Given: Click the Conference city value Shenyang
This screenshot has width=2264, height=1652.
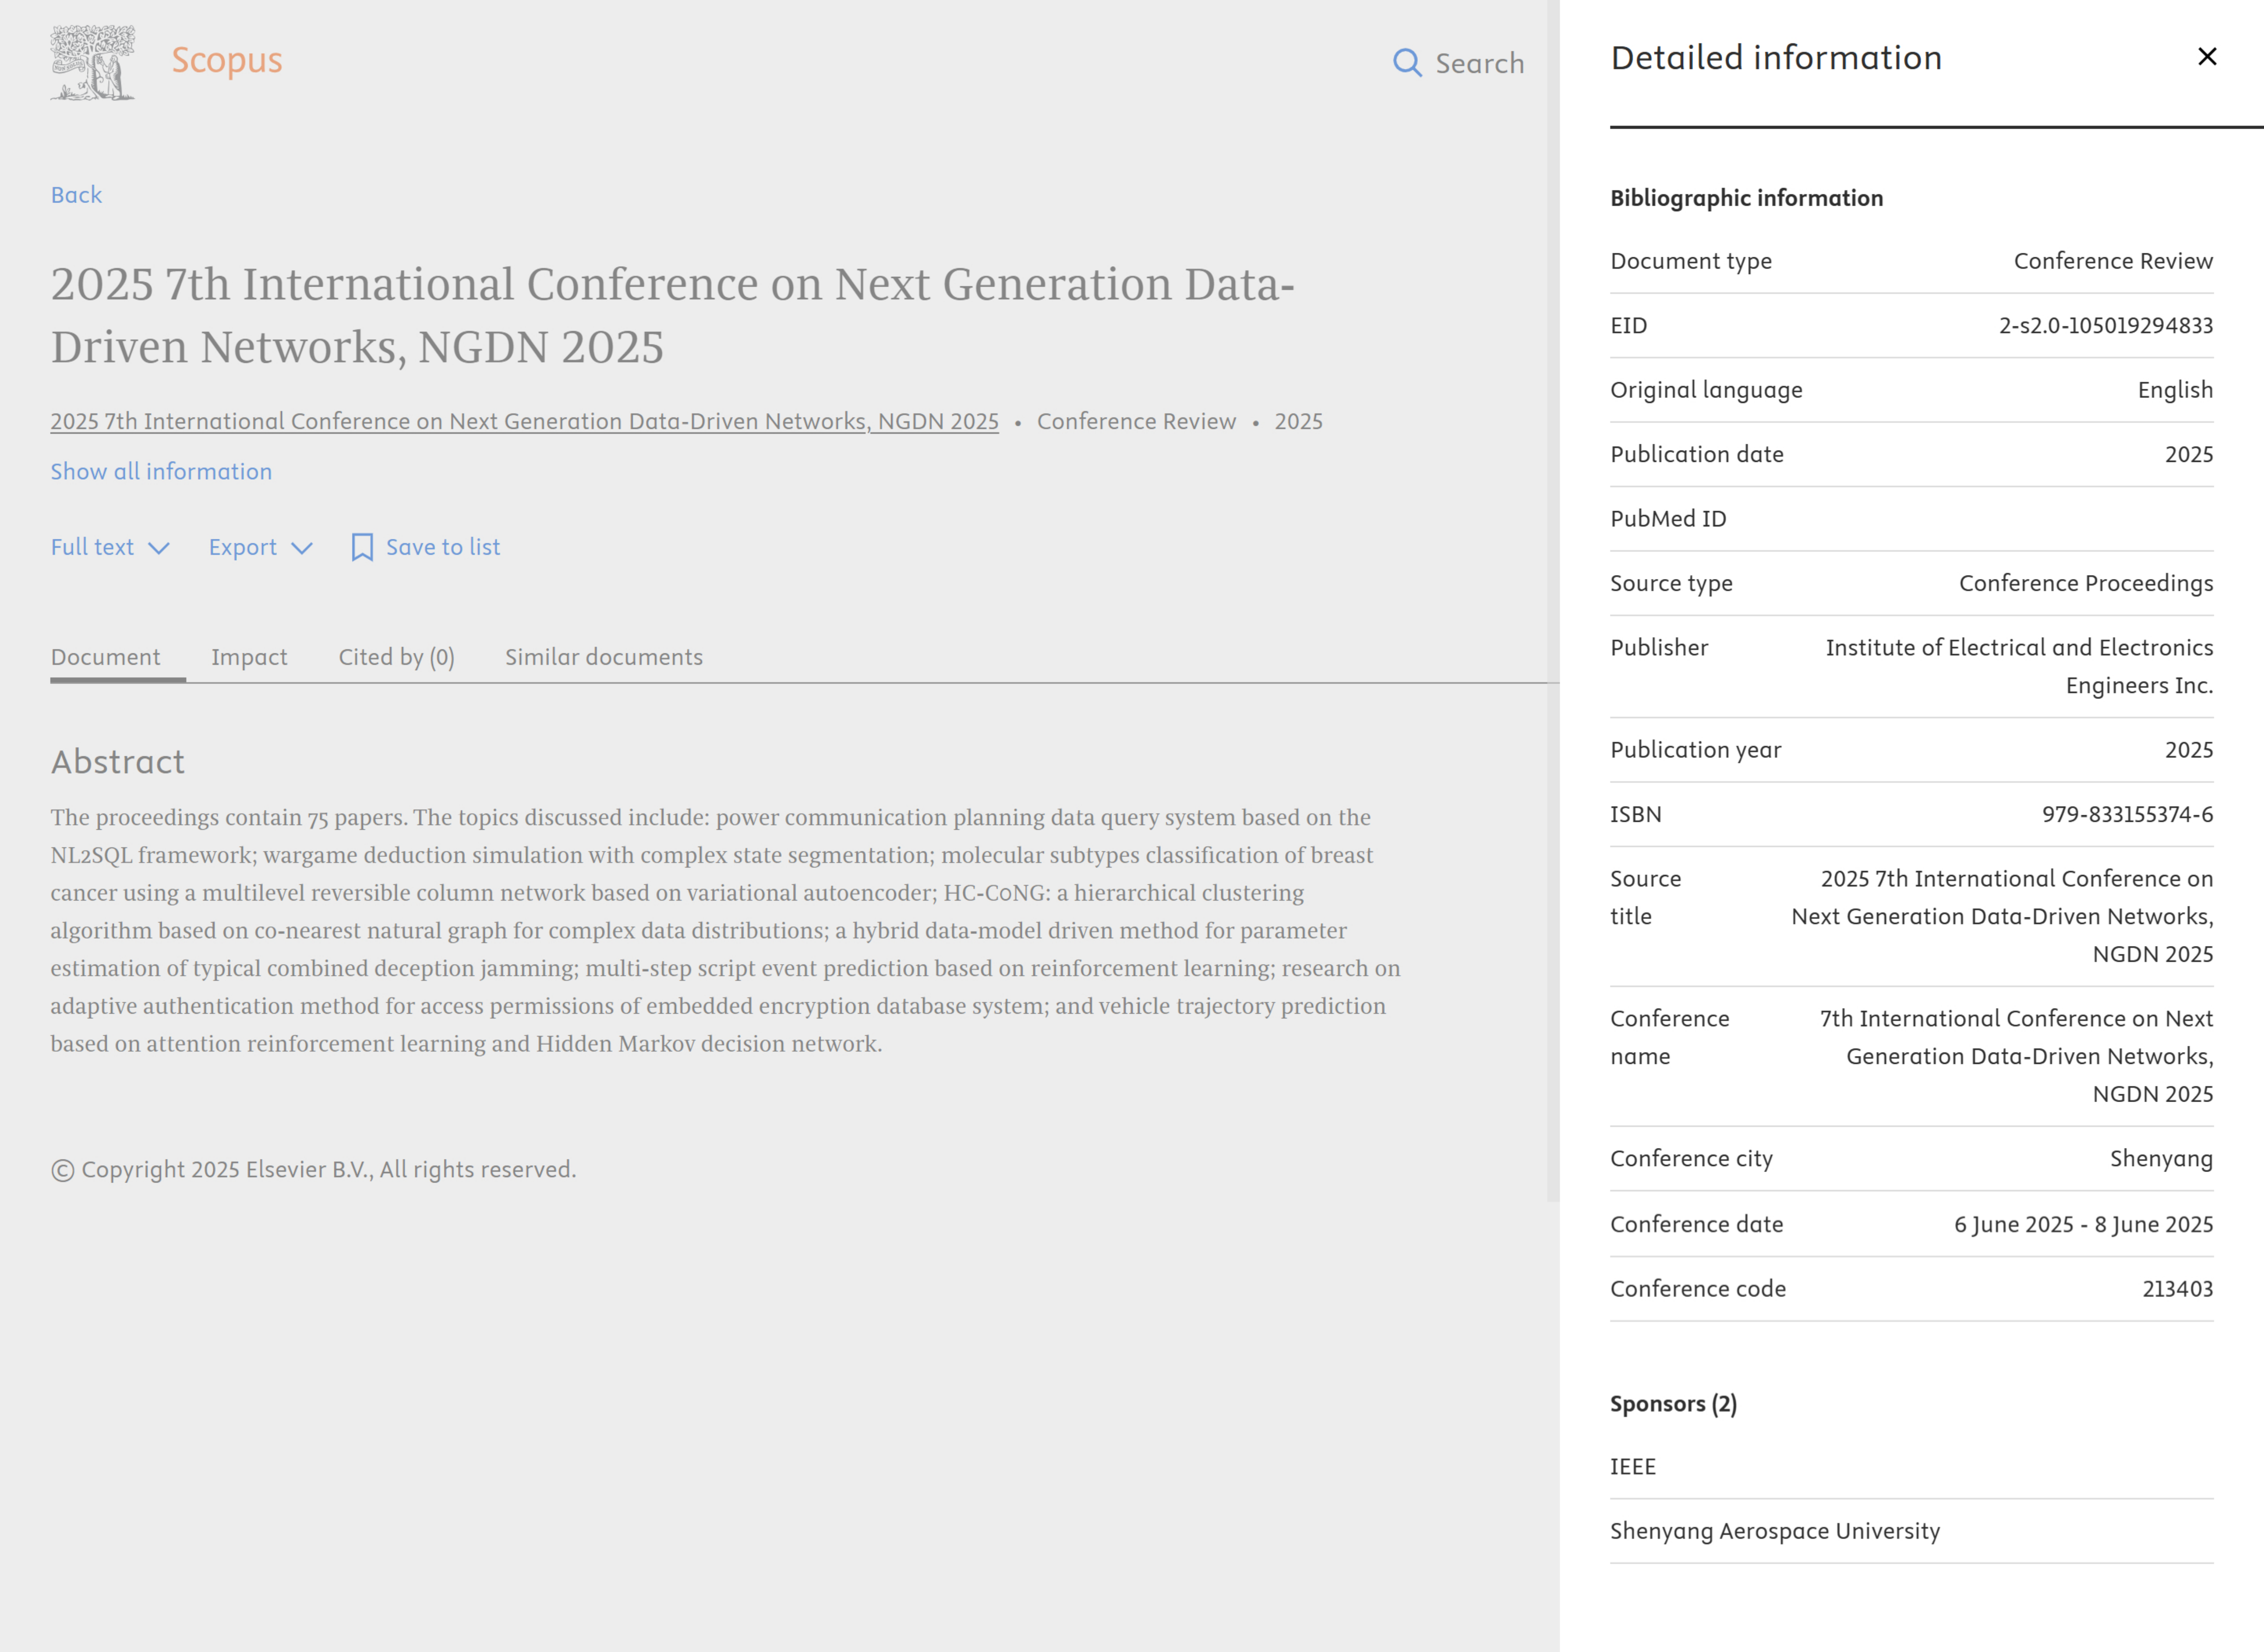Looking at the screenshot, I should pos(2162,1159).
